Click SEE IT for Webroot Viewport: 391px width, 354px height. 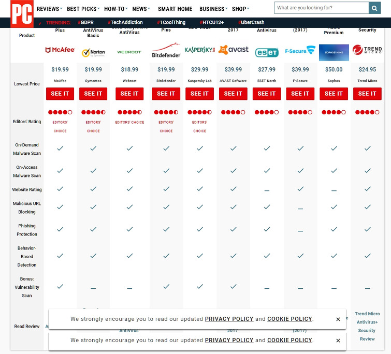(129, 94)
